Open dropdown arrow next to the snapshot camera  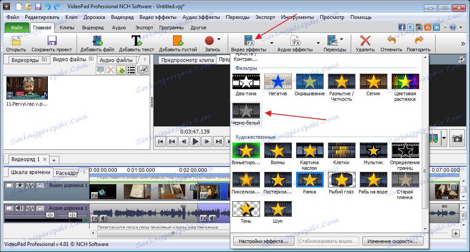(444, 138)
